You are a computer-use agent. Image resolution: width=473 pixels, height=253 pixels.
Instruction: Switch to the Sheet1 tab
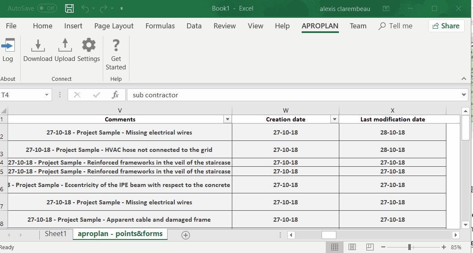pyautogui.click(x=55, y=234)
